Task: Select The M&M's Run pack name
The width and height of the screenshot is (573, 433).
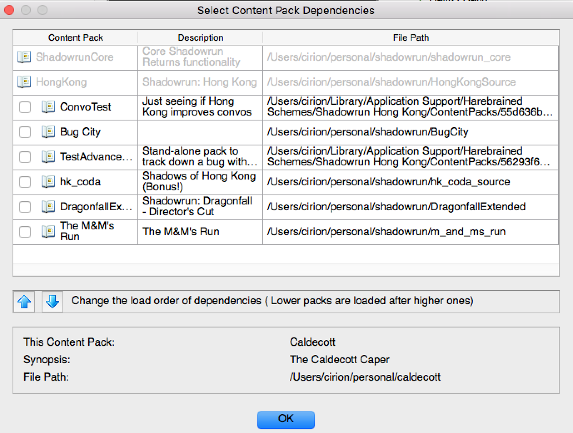Action: pos(87,231)
